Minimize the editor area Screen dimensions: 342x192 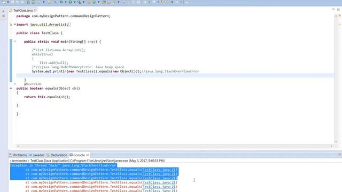pos(333,10)
